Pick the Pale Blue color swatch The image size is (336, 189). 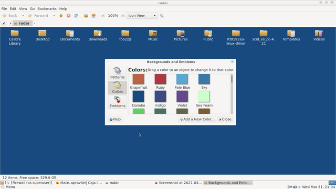(x=182, y=79)
